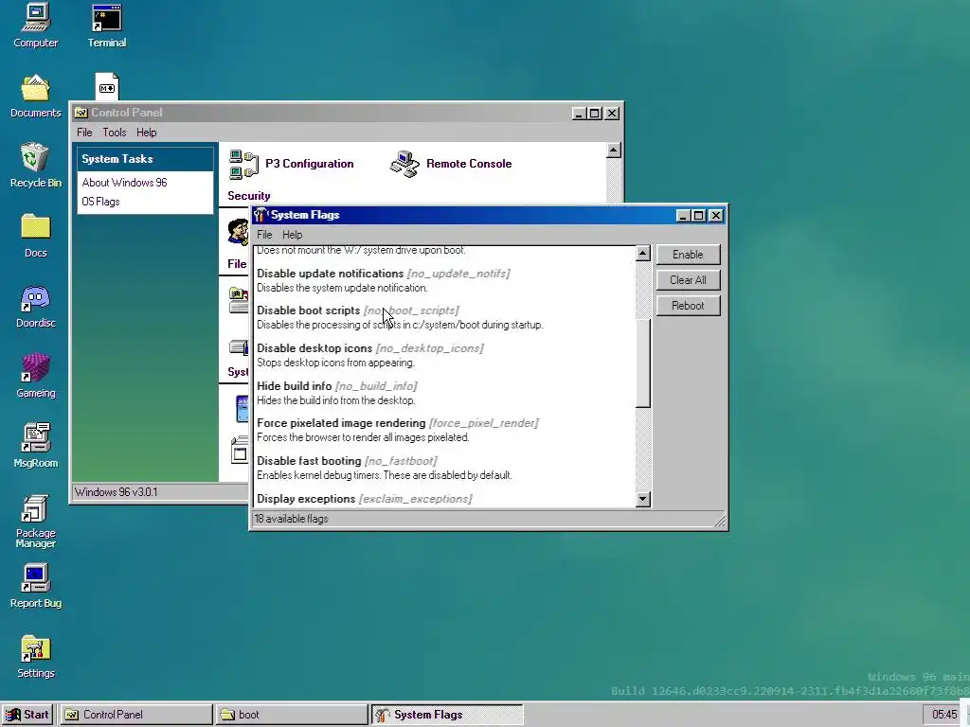Switch to boot folder taskbar button
The image size is (970, 727).
point(292,715)
